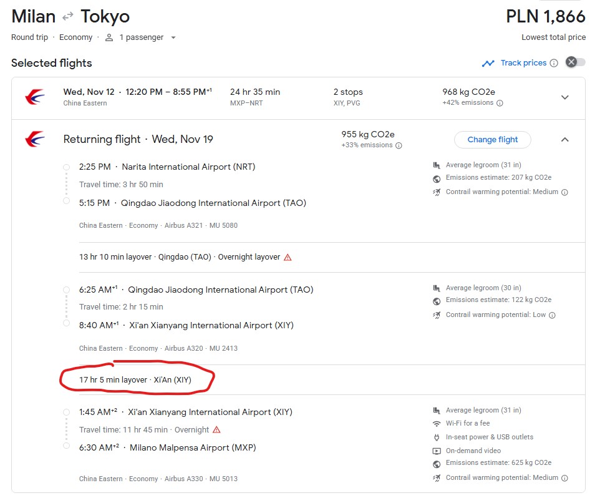Click globe icon for 122 kg emissions estimate

click(x=437, y=301)
